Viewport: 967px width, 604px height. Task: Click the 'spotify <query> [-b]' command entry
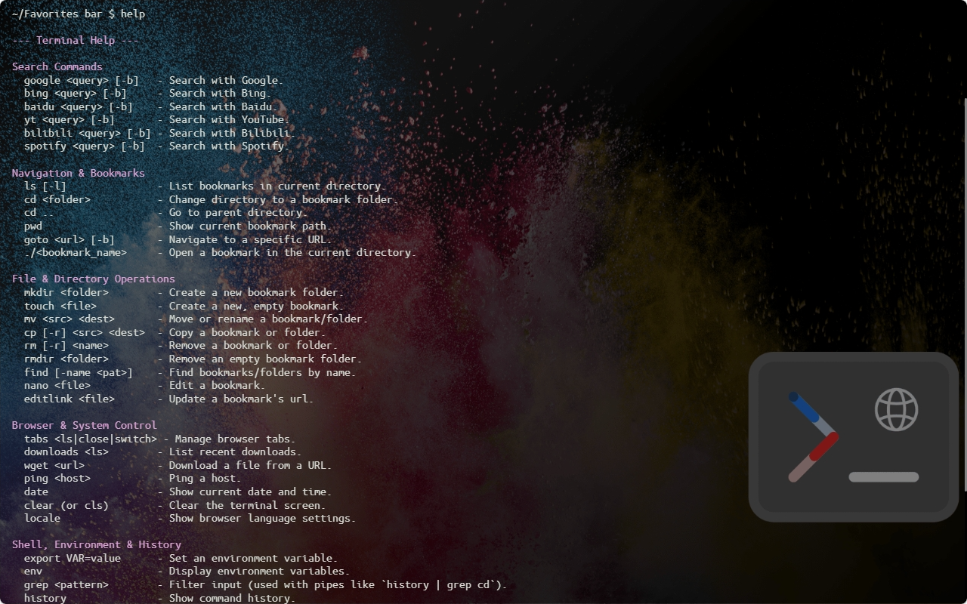click(x=85, y=146)
